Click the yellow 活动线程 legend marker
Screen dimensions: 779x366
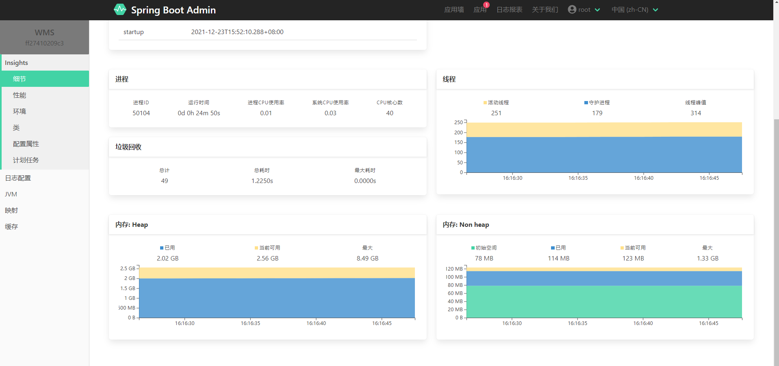pos(485,103)
